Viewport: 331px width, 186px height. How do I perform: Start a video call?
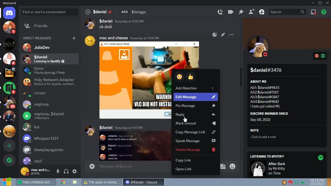point(230,12)
